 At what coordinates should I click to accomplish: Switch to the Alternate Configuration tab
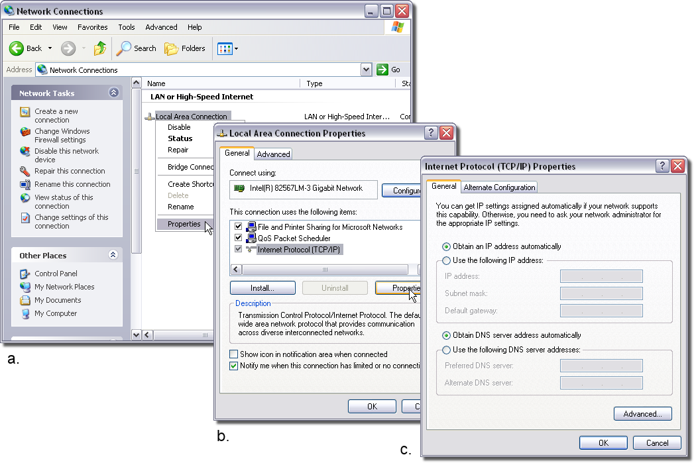point(499,187)
